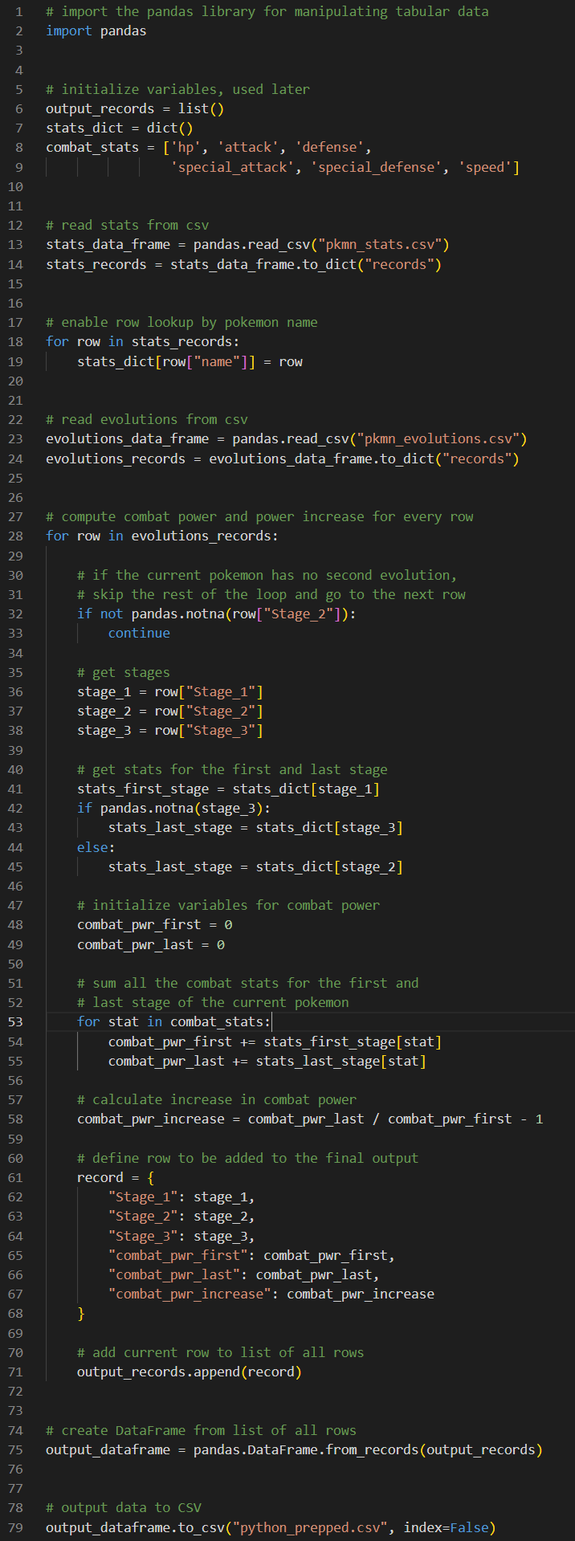
Task: Click line number 1 in the gutter
Action: tap(19, 11)
